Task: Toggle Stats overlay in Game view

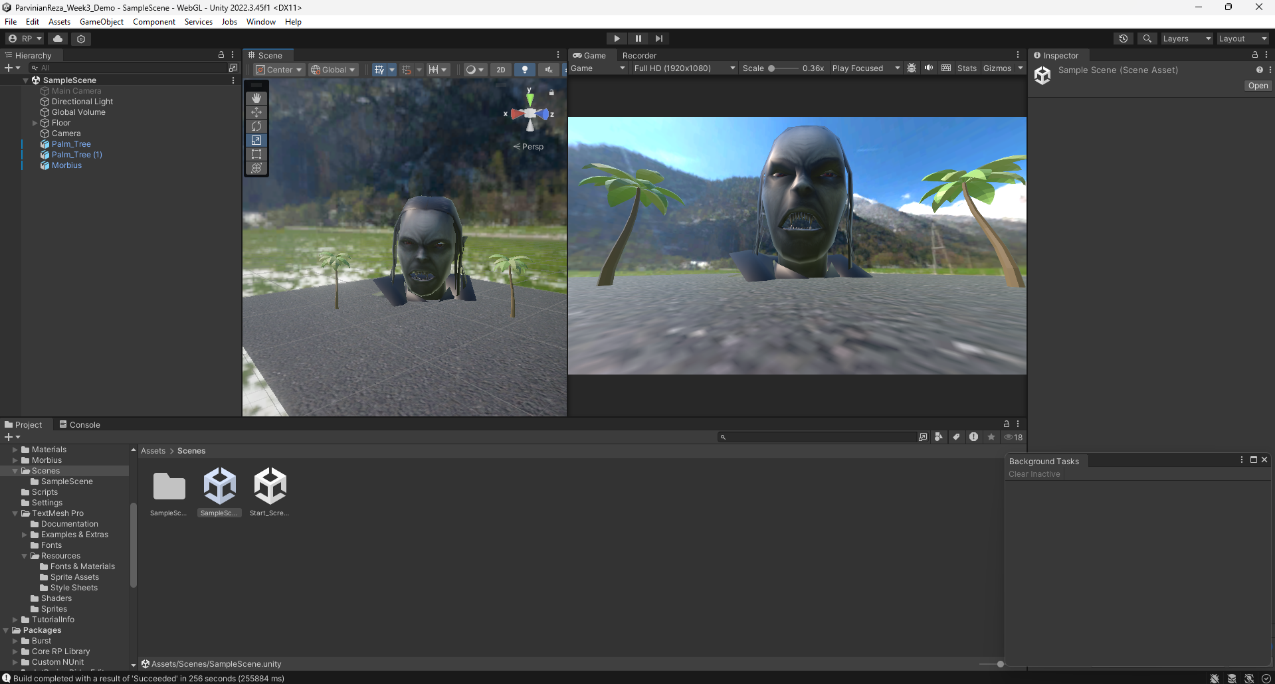Action: tap(966, 68)
